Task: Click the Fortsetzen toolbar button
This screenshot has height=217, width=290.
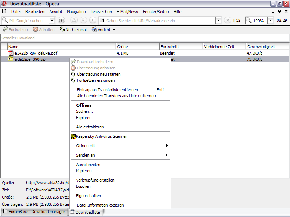Action: coord(16,30)
